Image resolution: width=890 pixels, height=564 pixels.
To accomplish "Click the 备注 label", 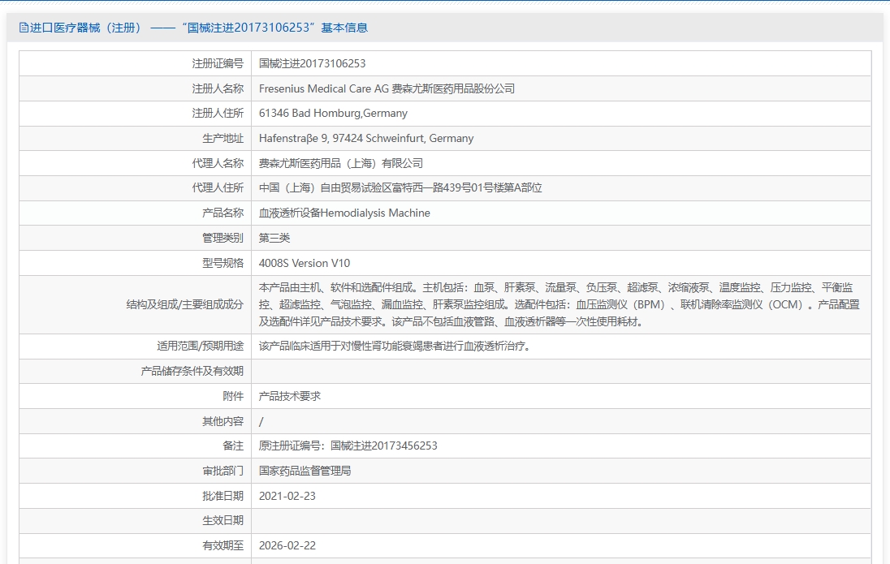I will [233, 446].
